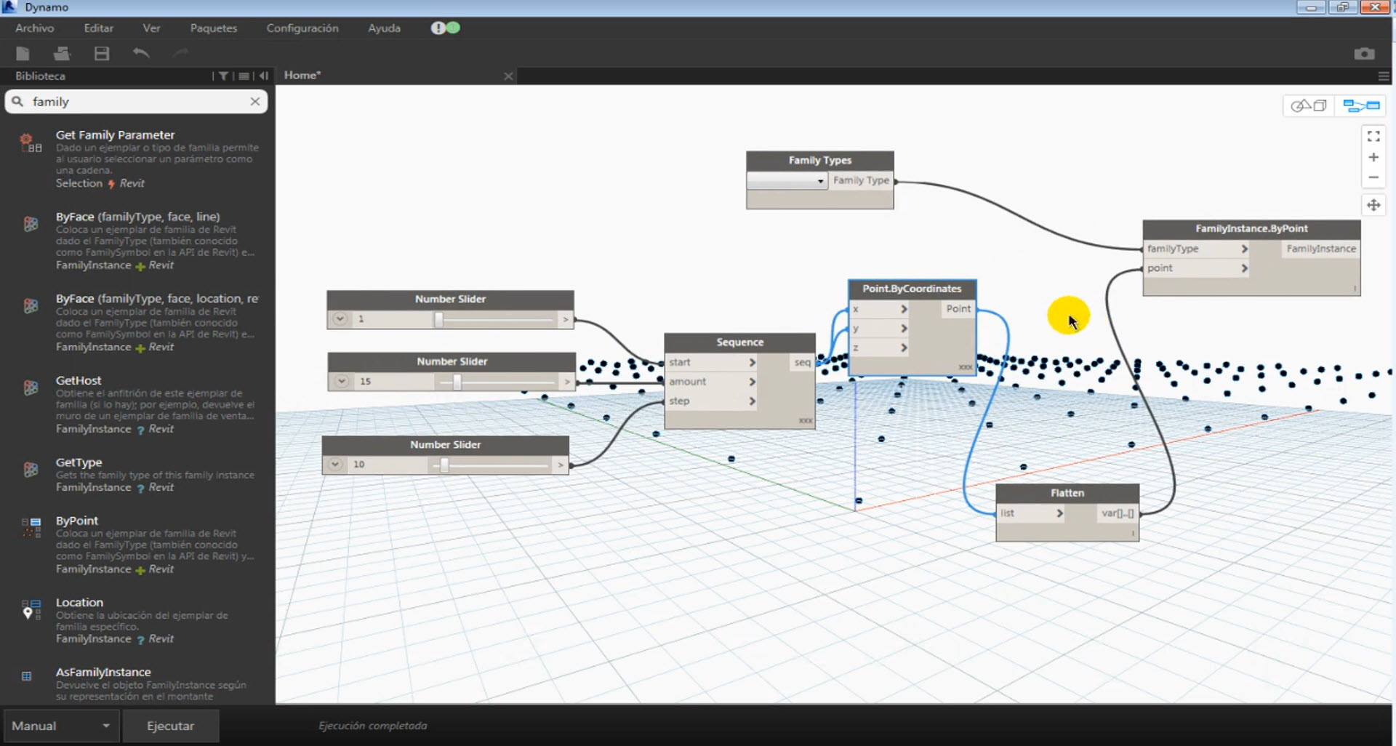Open the Family Types node dropdown
Screen dimensions: 1396x746
coord(820,180)
